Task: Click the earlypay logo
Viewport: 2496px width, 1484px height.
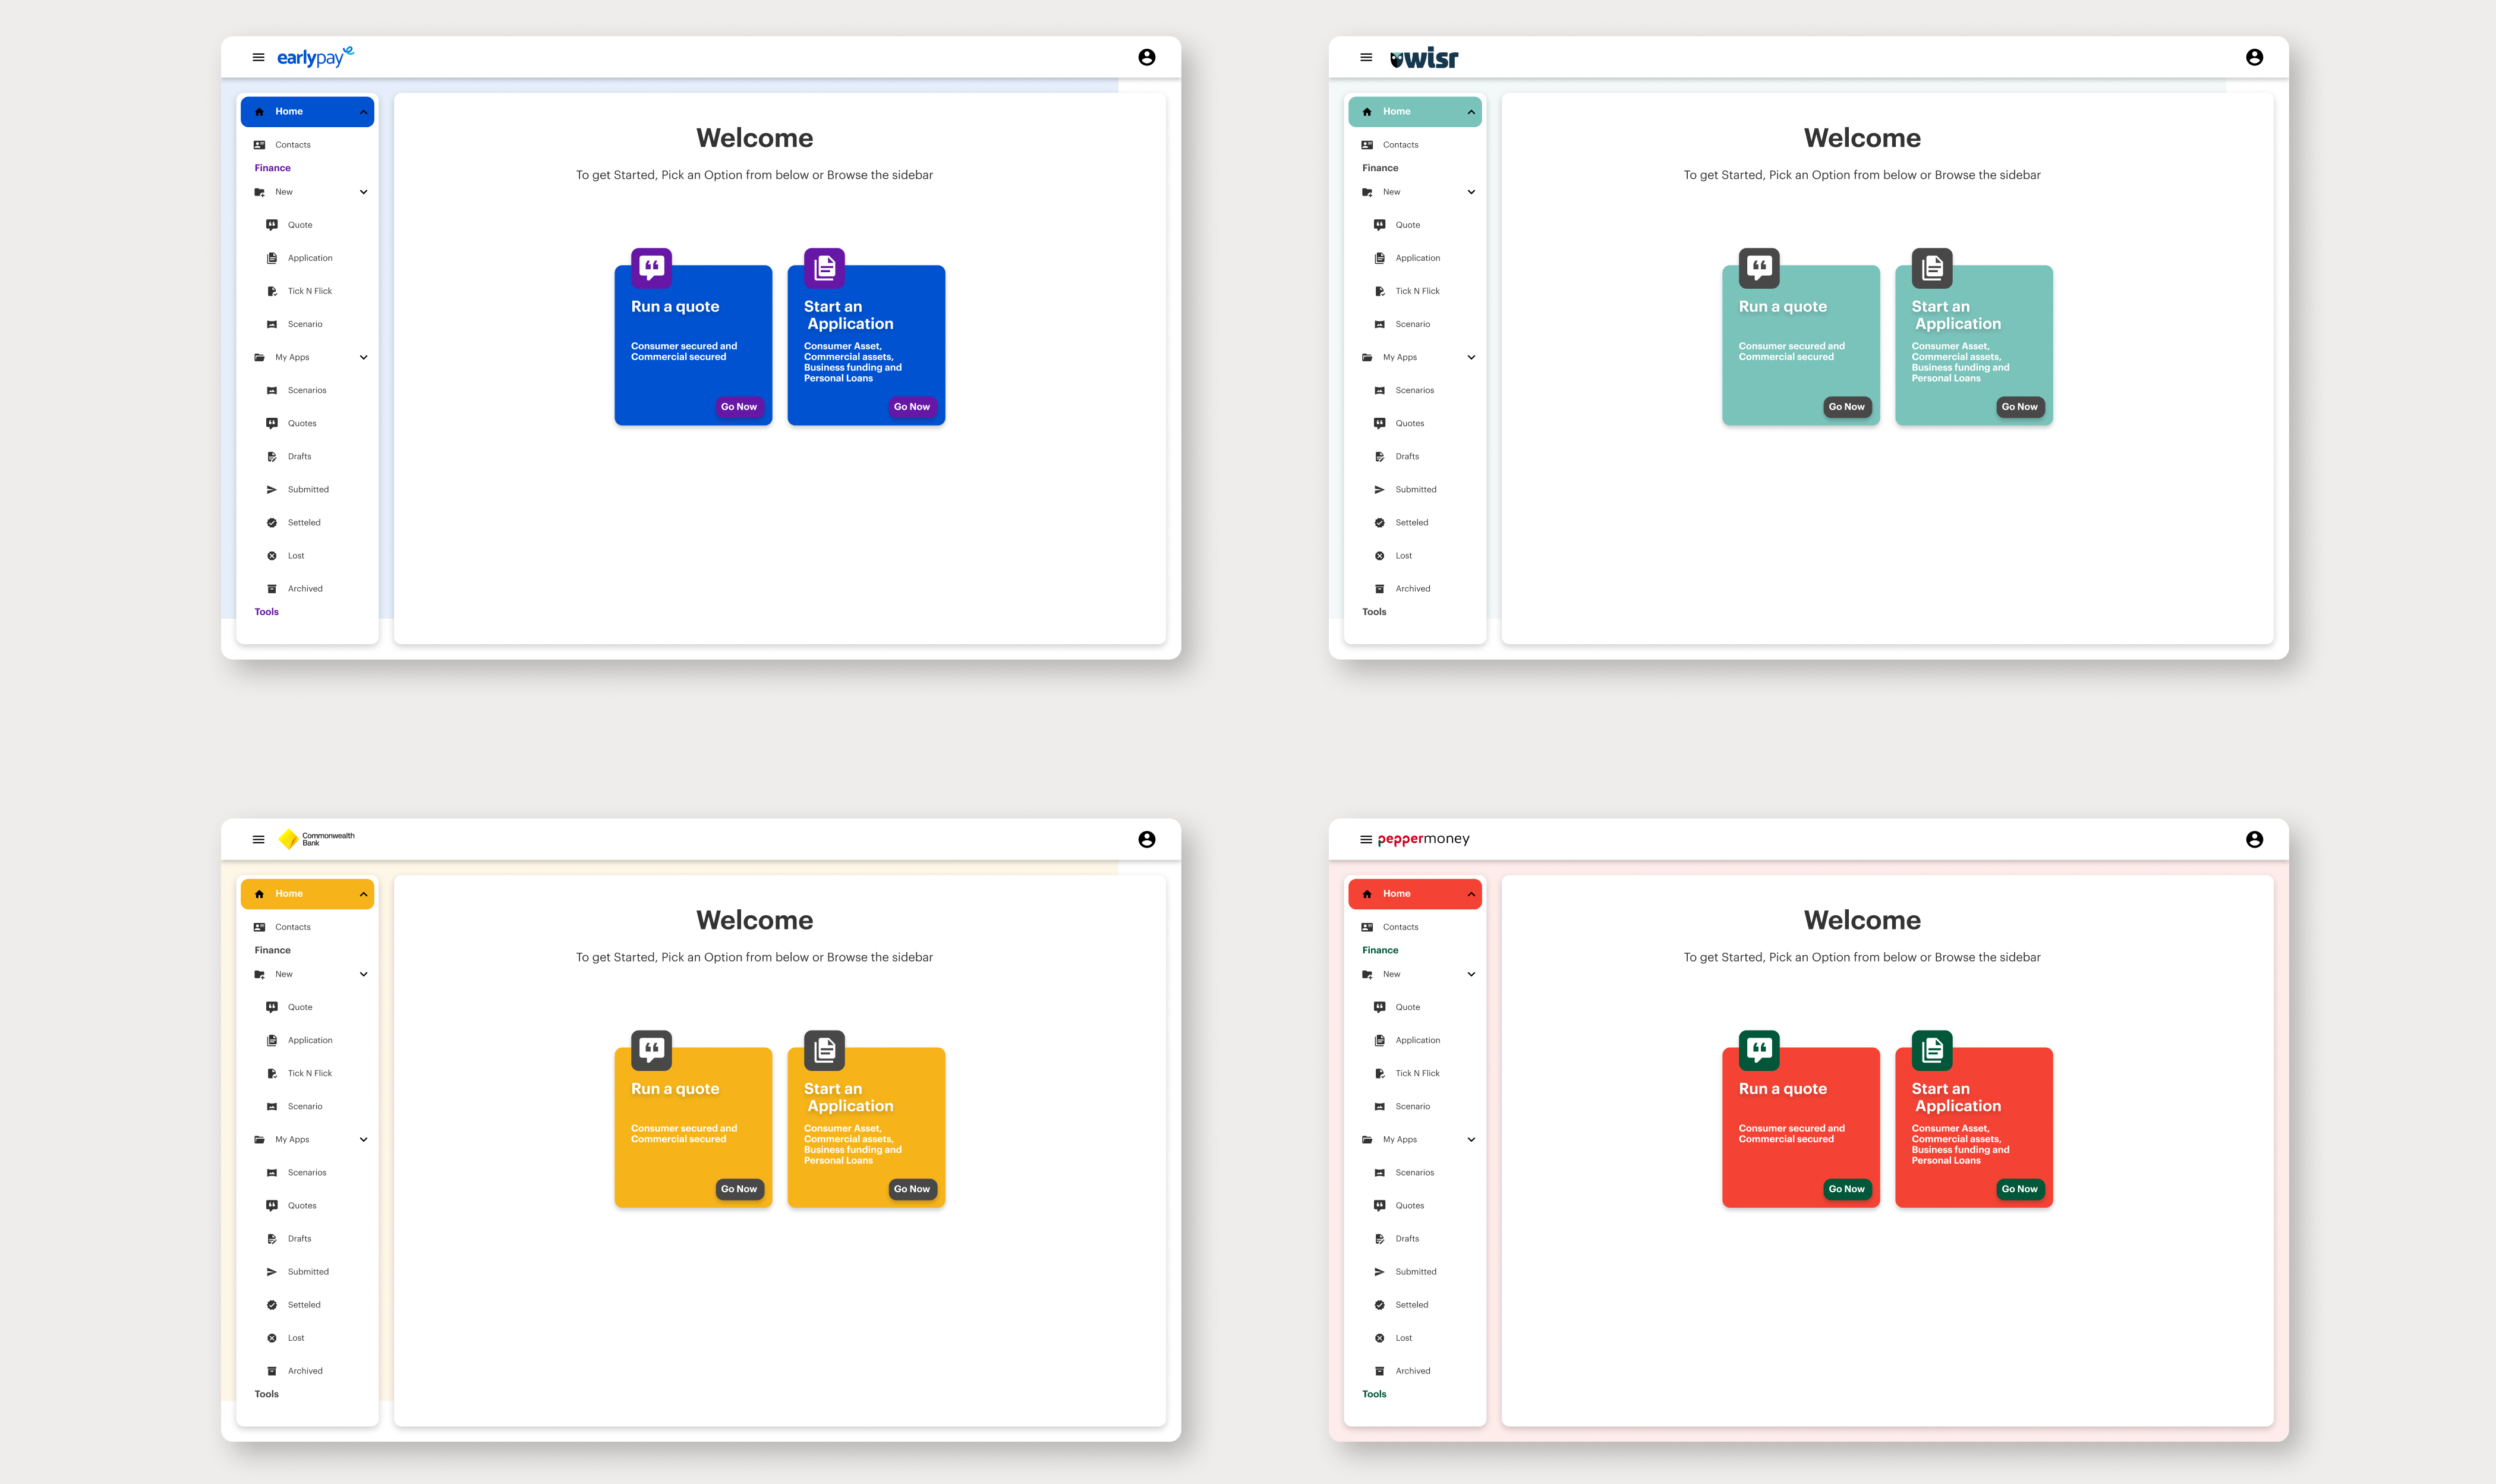Action: [x=314, y=57]
